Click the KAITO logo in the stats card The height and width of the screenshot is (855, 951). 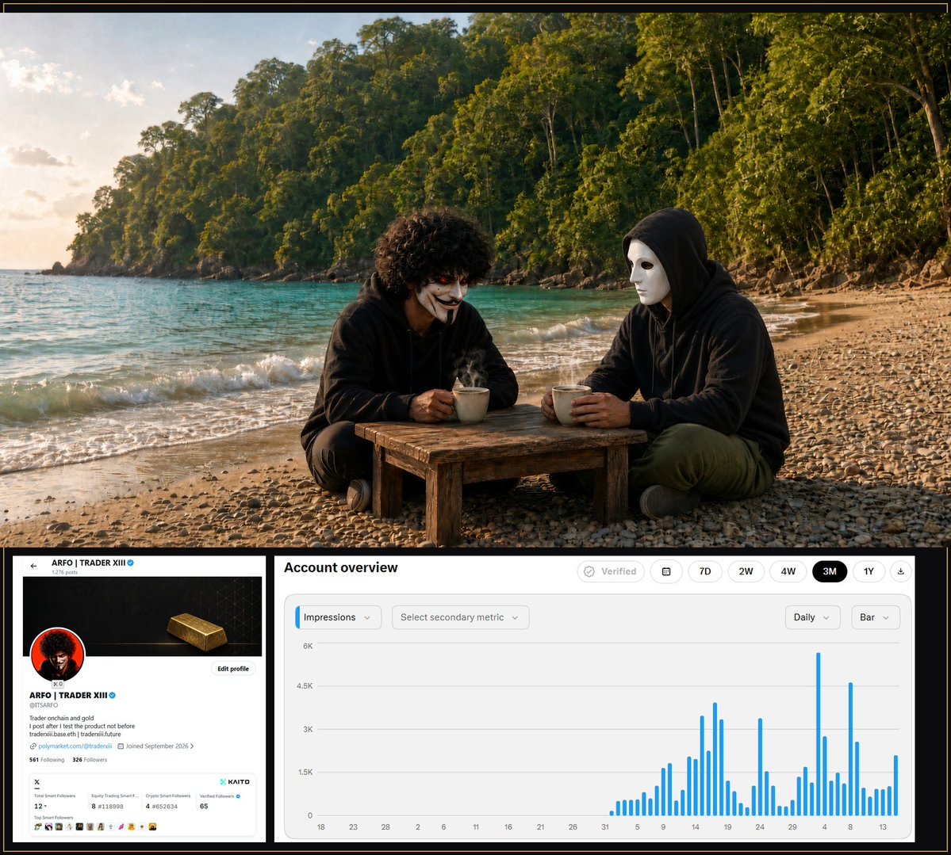point(235,781)
